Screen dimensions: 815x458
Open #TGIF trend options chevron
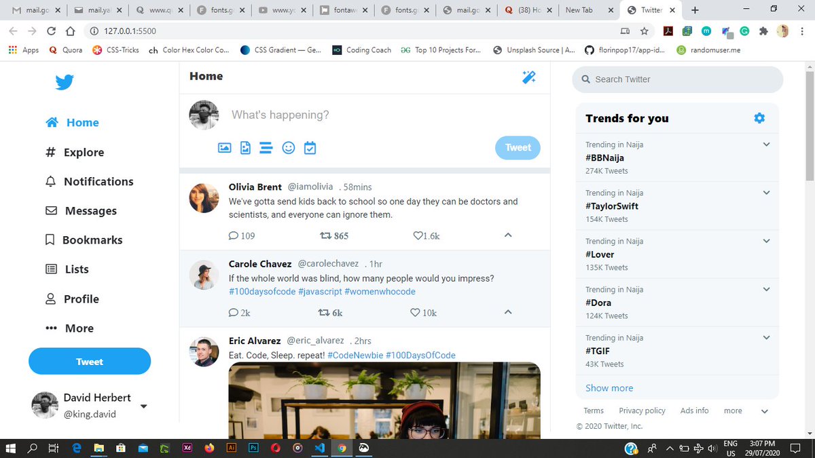click(x=766, y=337)
